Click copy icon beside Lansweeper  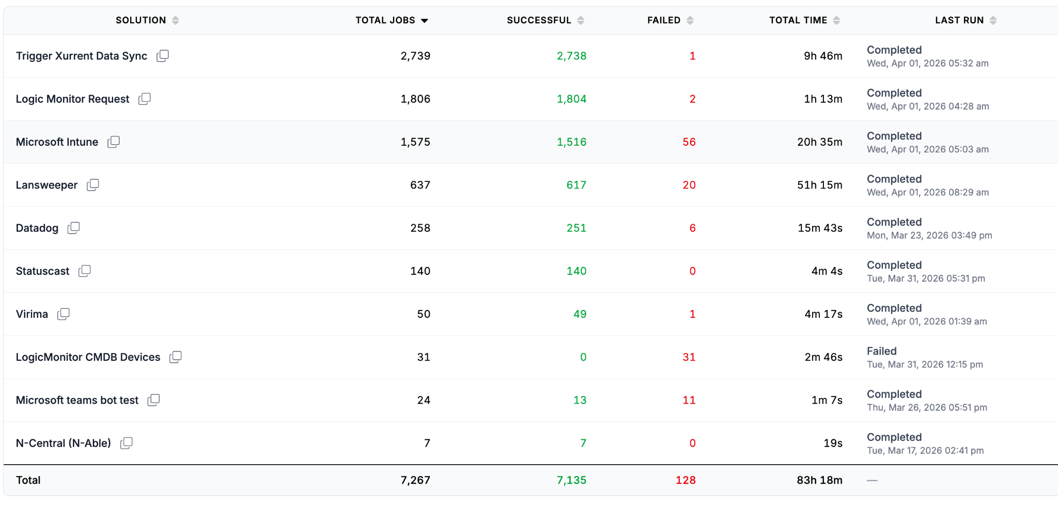93,185
